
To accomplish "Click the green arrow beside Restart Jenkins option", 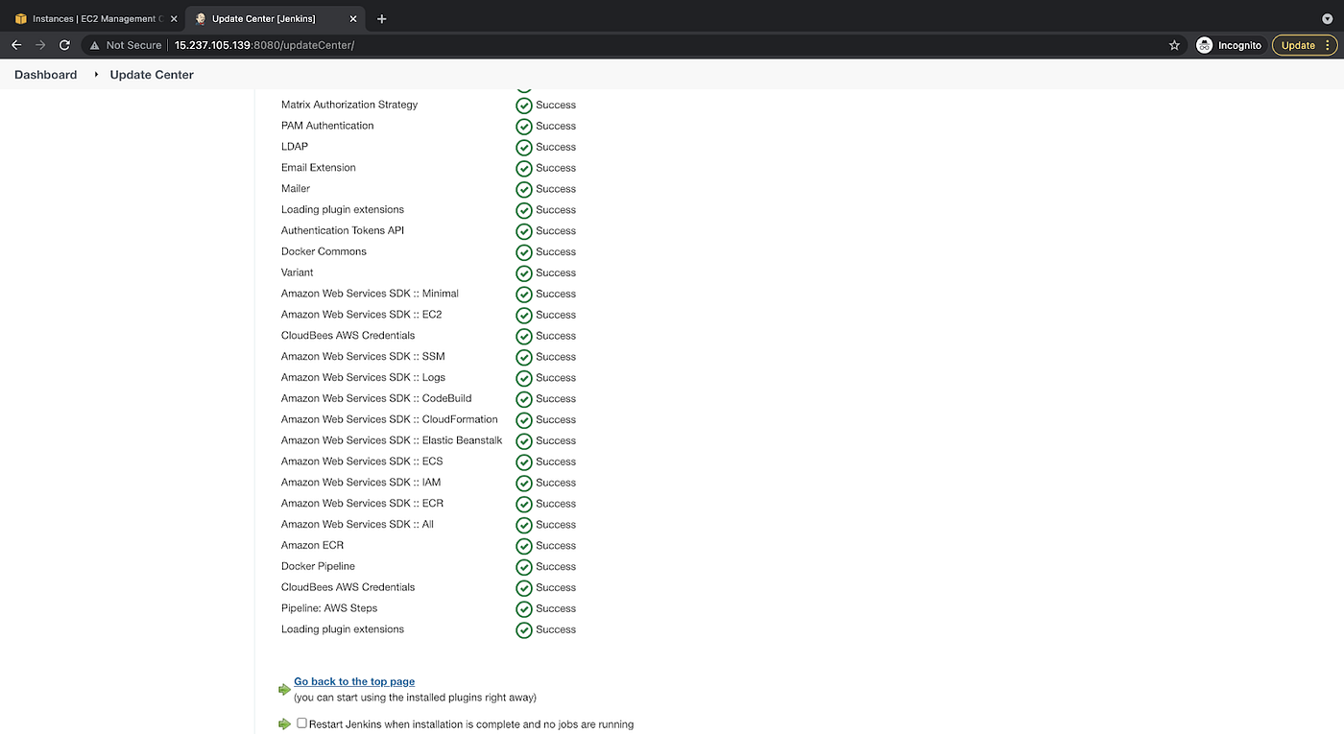I will pyautogui.click(x=284, y=723).
